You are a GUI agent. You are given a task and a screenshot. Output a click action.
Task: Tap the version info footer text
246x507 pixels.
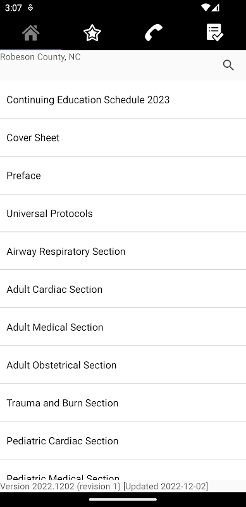[104, 486]
